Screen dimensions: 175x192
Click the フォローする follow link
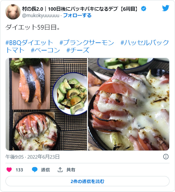pyautogui.click(x=77, y=15)
